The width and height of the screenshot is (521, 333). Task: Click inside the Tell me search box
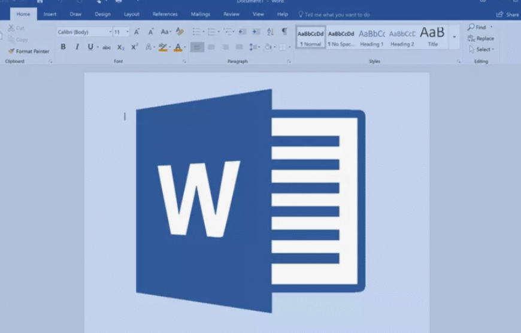tap(337, 14)
